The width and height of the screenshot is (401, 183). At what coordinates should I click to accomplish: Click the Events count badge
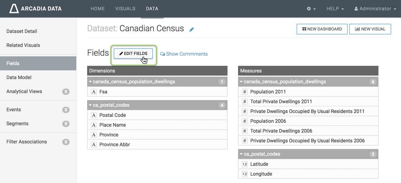[x=66, y=110]
